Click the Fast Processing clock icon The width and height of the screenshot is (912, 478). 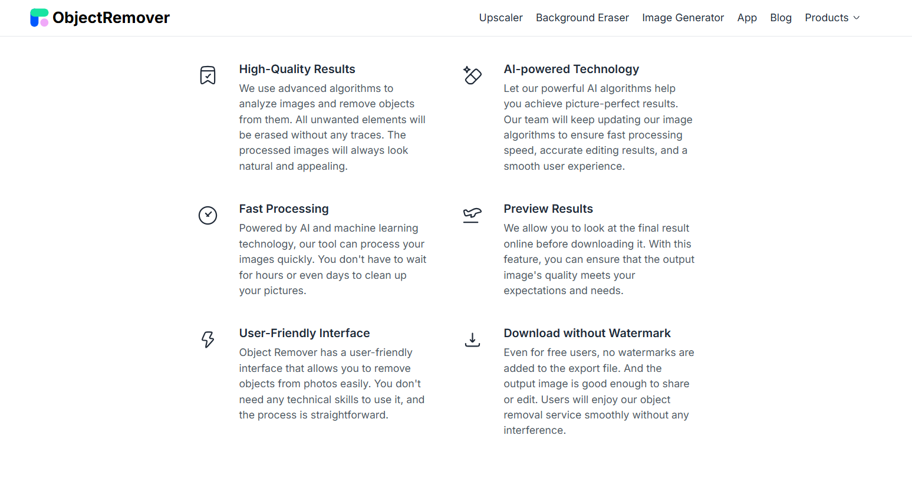click(208, 215)
